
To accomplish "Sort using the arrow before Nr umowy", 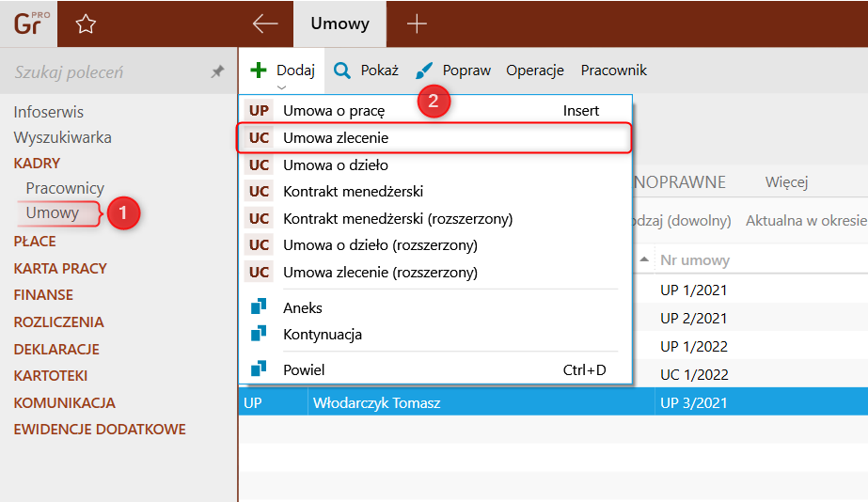I will pos(644,259).
